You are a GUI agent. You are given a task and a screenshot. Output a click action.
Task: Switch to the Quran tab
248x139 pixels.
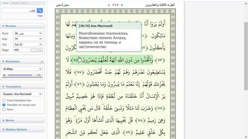coord(6,3)
